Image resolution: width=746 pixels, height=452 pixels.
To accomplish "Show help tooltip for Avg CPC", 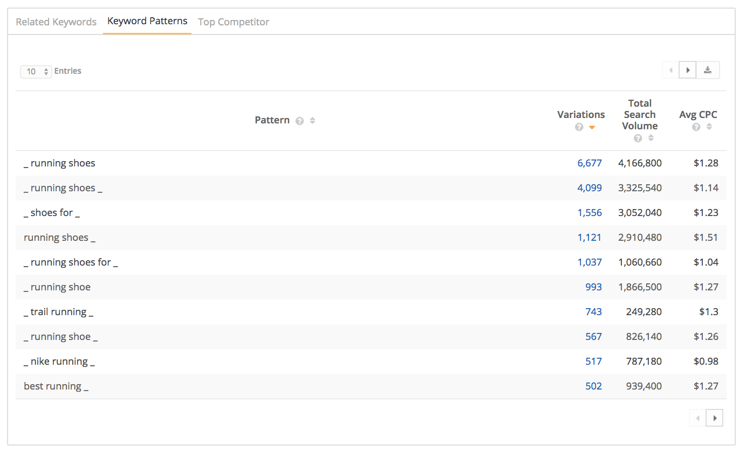I will click(x=696, y=127).
